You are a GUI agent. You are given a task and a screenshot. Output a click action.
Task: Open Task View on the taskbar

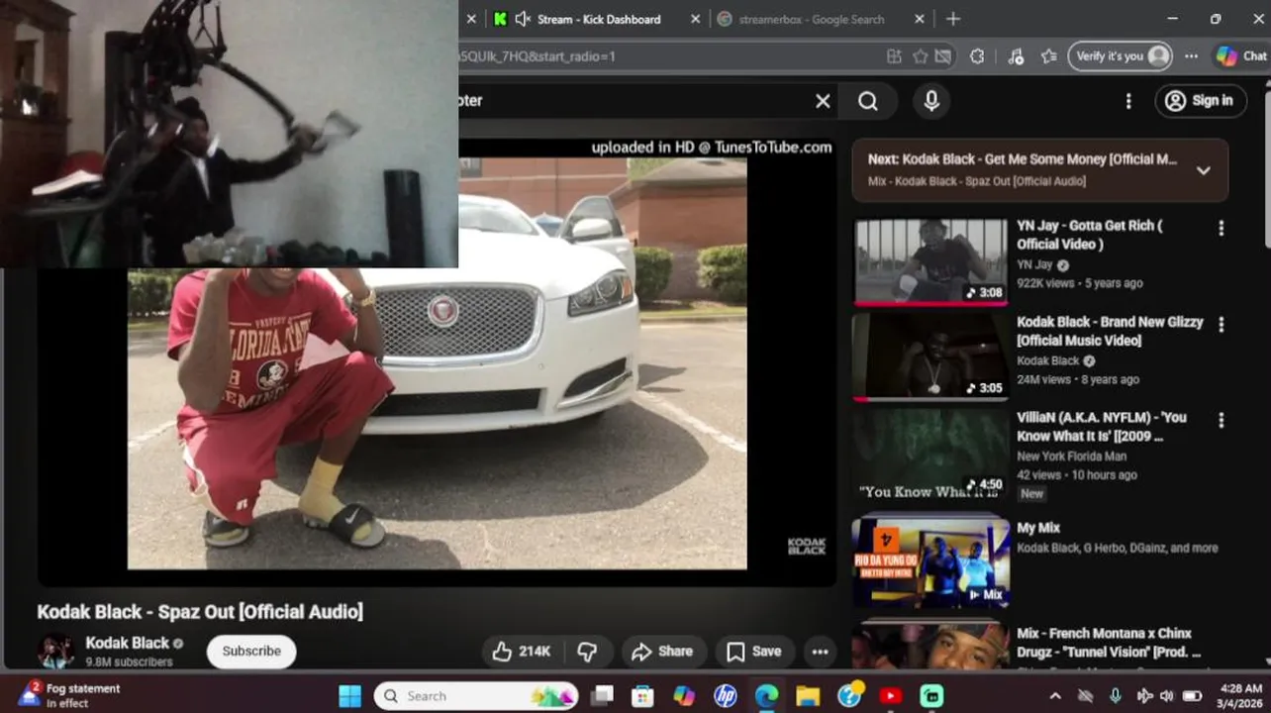pos(602,696)
